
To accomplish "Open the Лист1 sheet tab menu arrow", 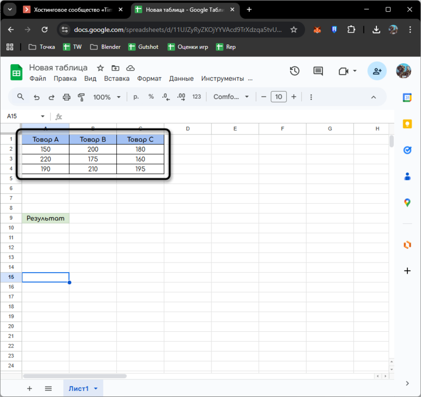I will point(95,388).
